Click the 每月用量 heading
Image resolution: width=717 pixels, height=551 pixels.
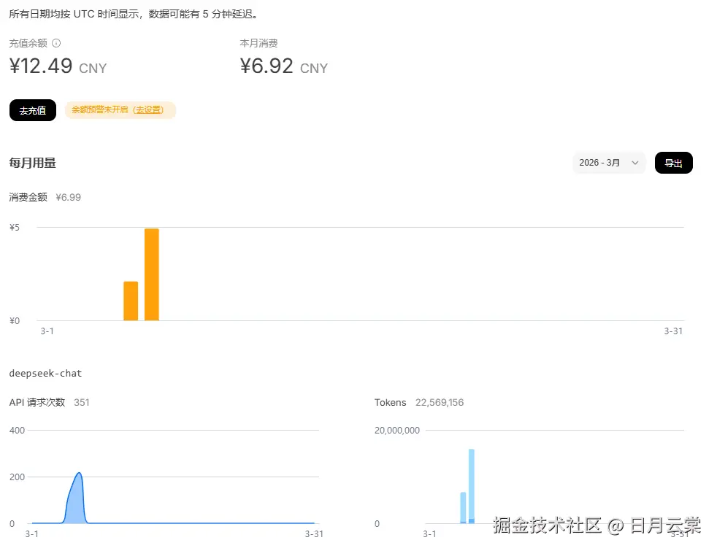32,163
